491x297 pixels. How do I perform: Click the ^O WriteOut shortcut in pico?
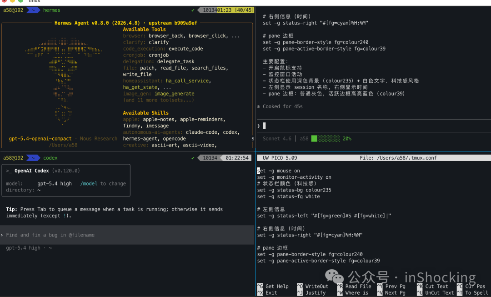pos(312,287)
